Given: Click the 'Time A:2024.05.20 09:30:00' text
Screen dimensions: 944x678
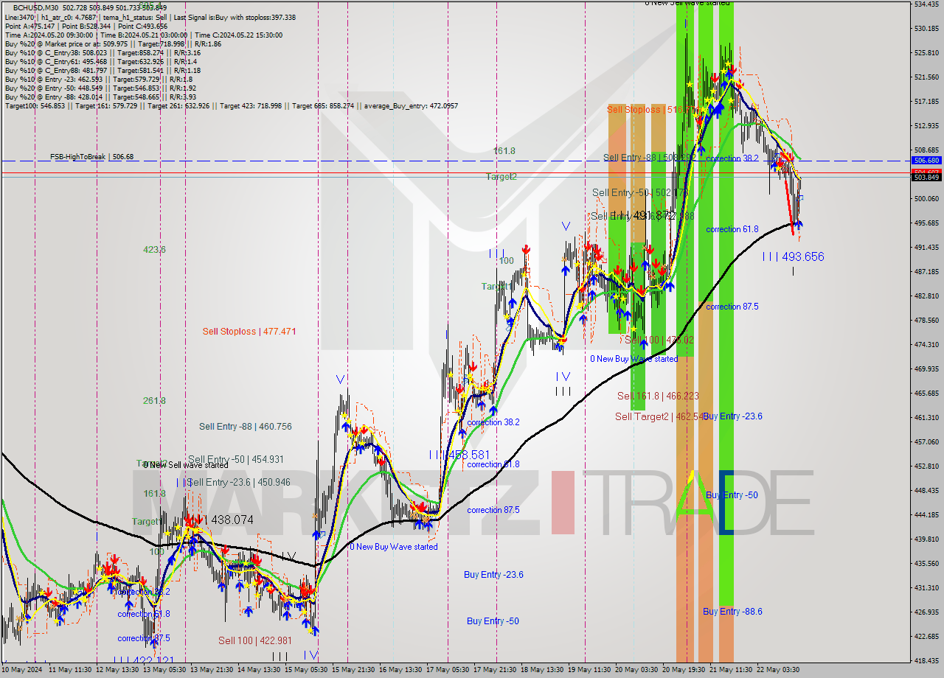Looking at the screenshot, I should coord(49,35).
